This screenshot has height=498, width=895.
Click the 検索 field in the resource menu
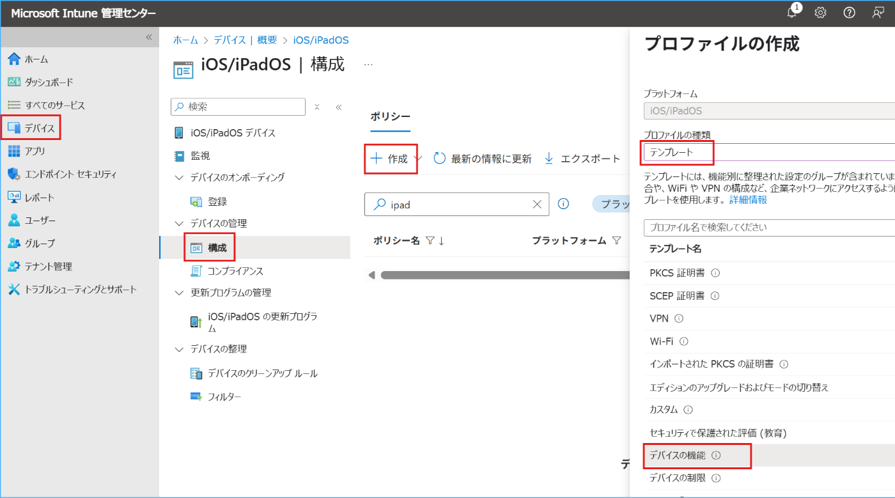(238, 107)
